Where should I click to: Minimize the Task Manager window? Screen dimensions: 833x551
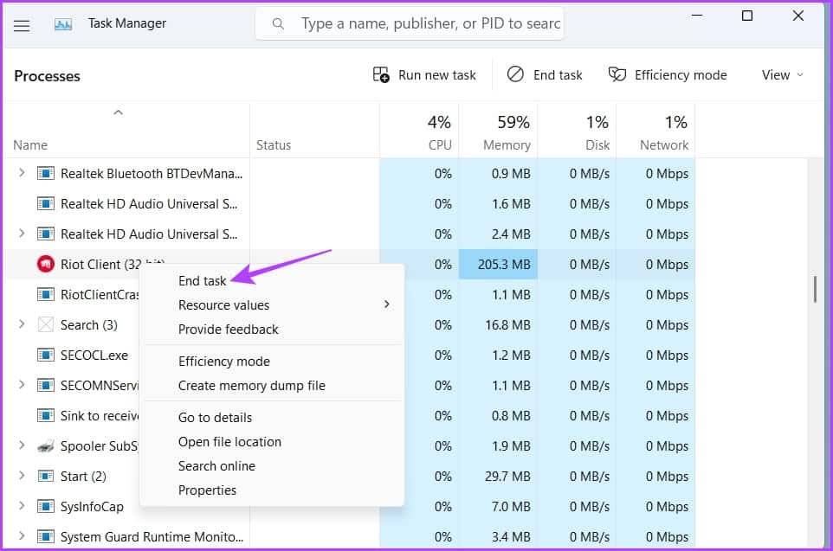click(x=697, y=16)
